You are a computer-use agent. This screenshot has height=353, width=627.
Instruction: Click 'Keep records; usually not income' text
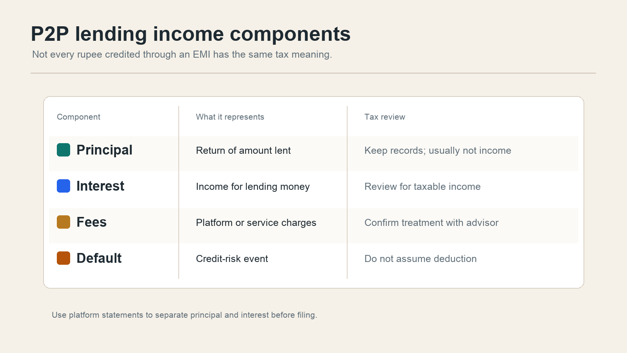click(x=438, y=151)
